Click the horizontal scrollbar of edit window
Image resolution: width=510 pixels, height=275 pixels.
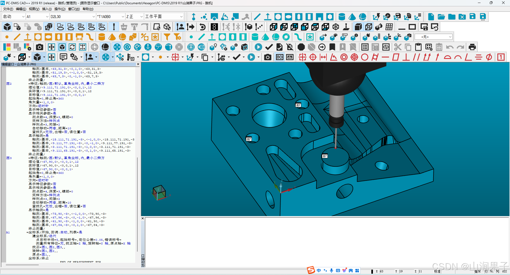click(x=22, y=265)
